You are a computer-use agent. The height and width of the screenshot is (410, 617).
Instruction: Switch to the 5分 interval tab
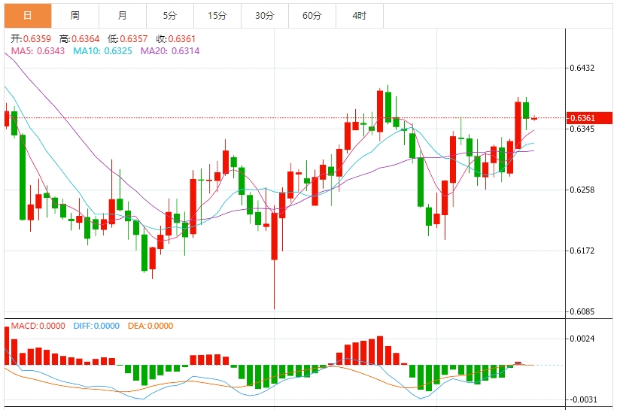coord(170,15)
